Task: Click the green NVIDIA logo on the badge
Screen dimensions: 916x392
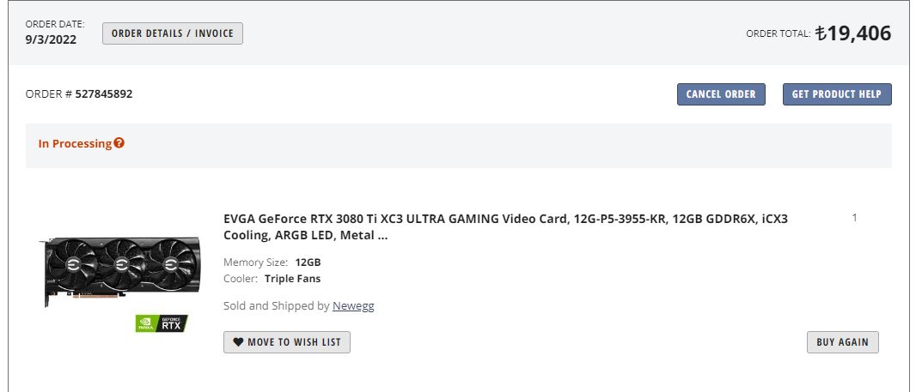Action: click(x=144, y=323)
